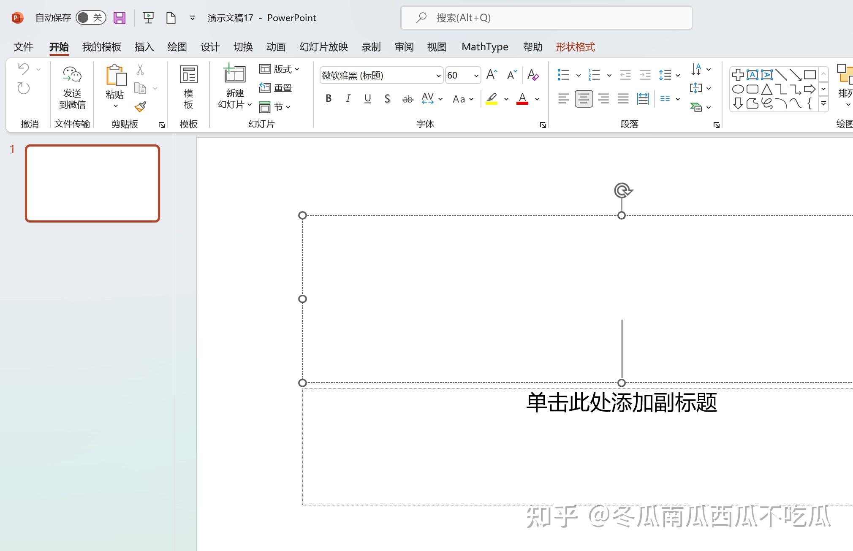This screenshot has width=853, height=551.
Task: Clear all formatting eraser icon
Action: (533, 75)
